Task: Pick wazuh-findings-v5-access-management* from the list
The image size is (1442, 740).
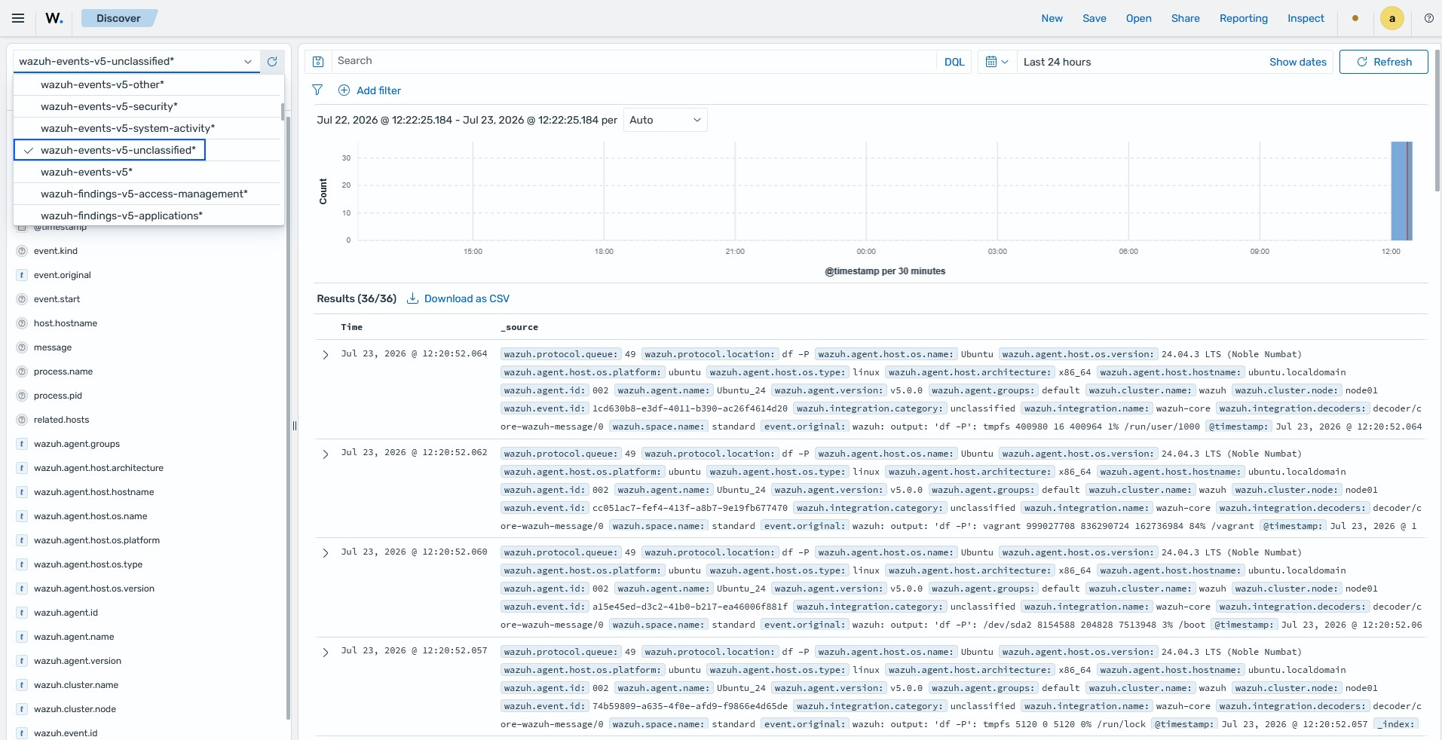Action: click(x=147, y=194)
